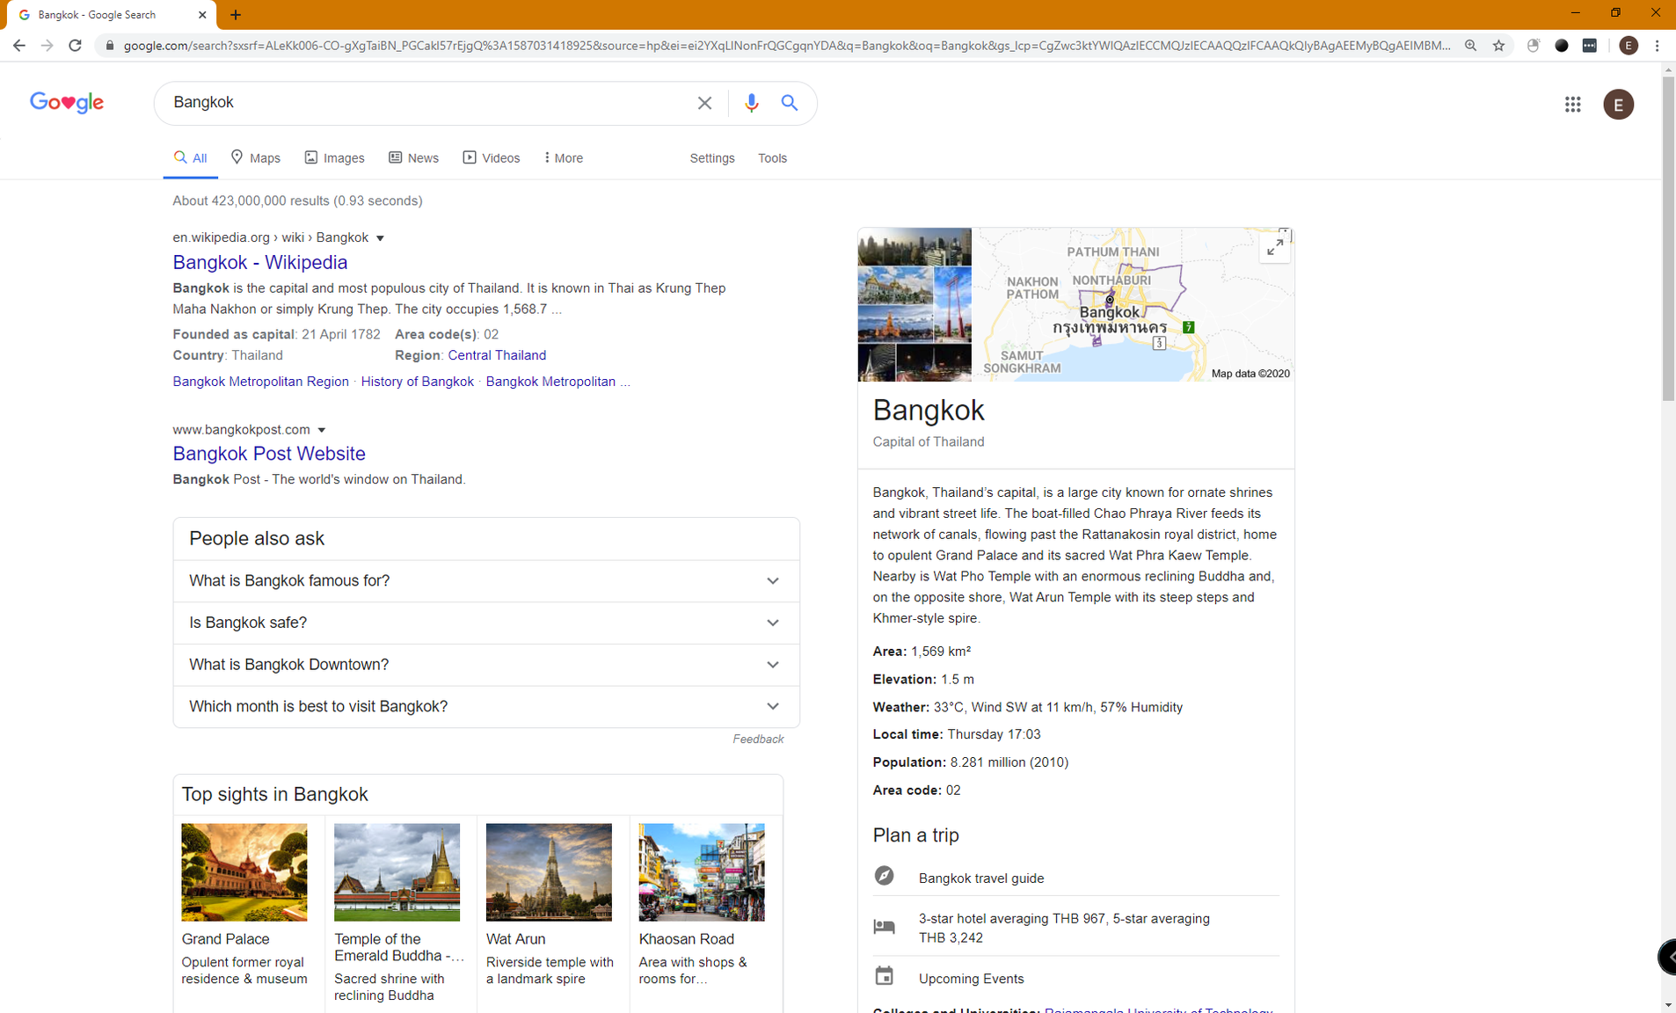Open Upcoming Events in Plan a trip

point(971,979)
